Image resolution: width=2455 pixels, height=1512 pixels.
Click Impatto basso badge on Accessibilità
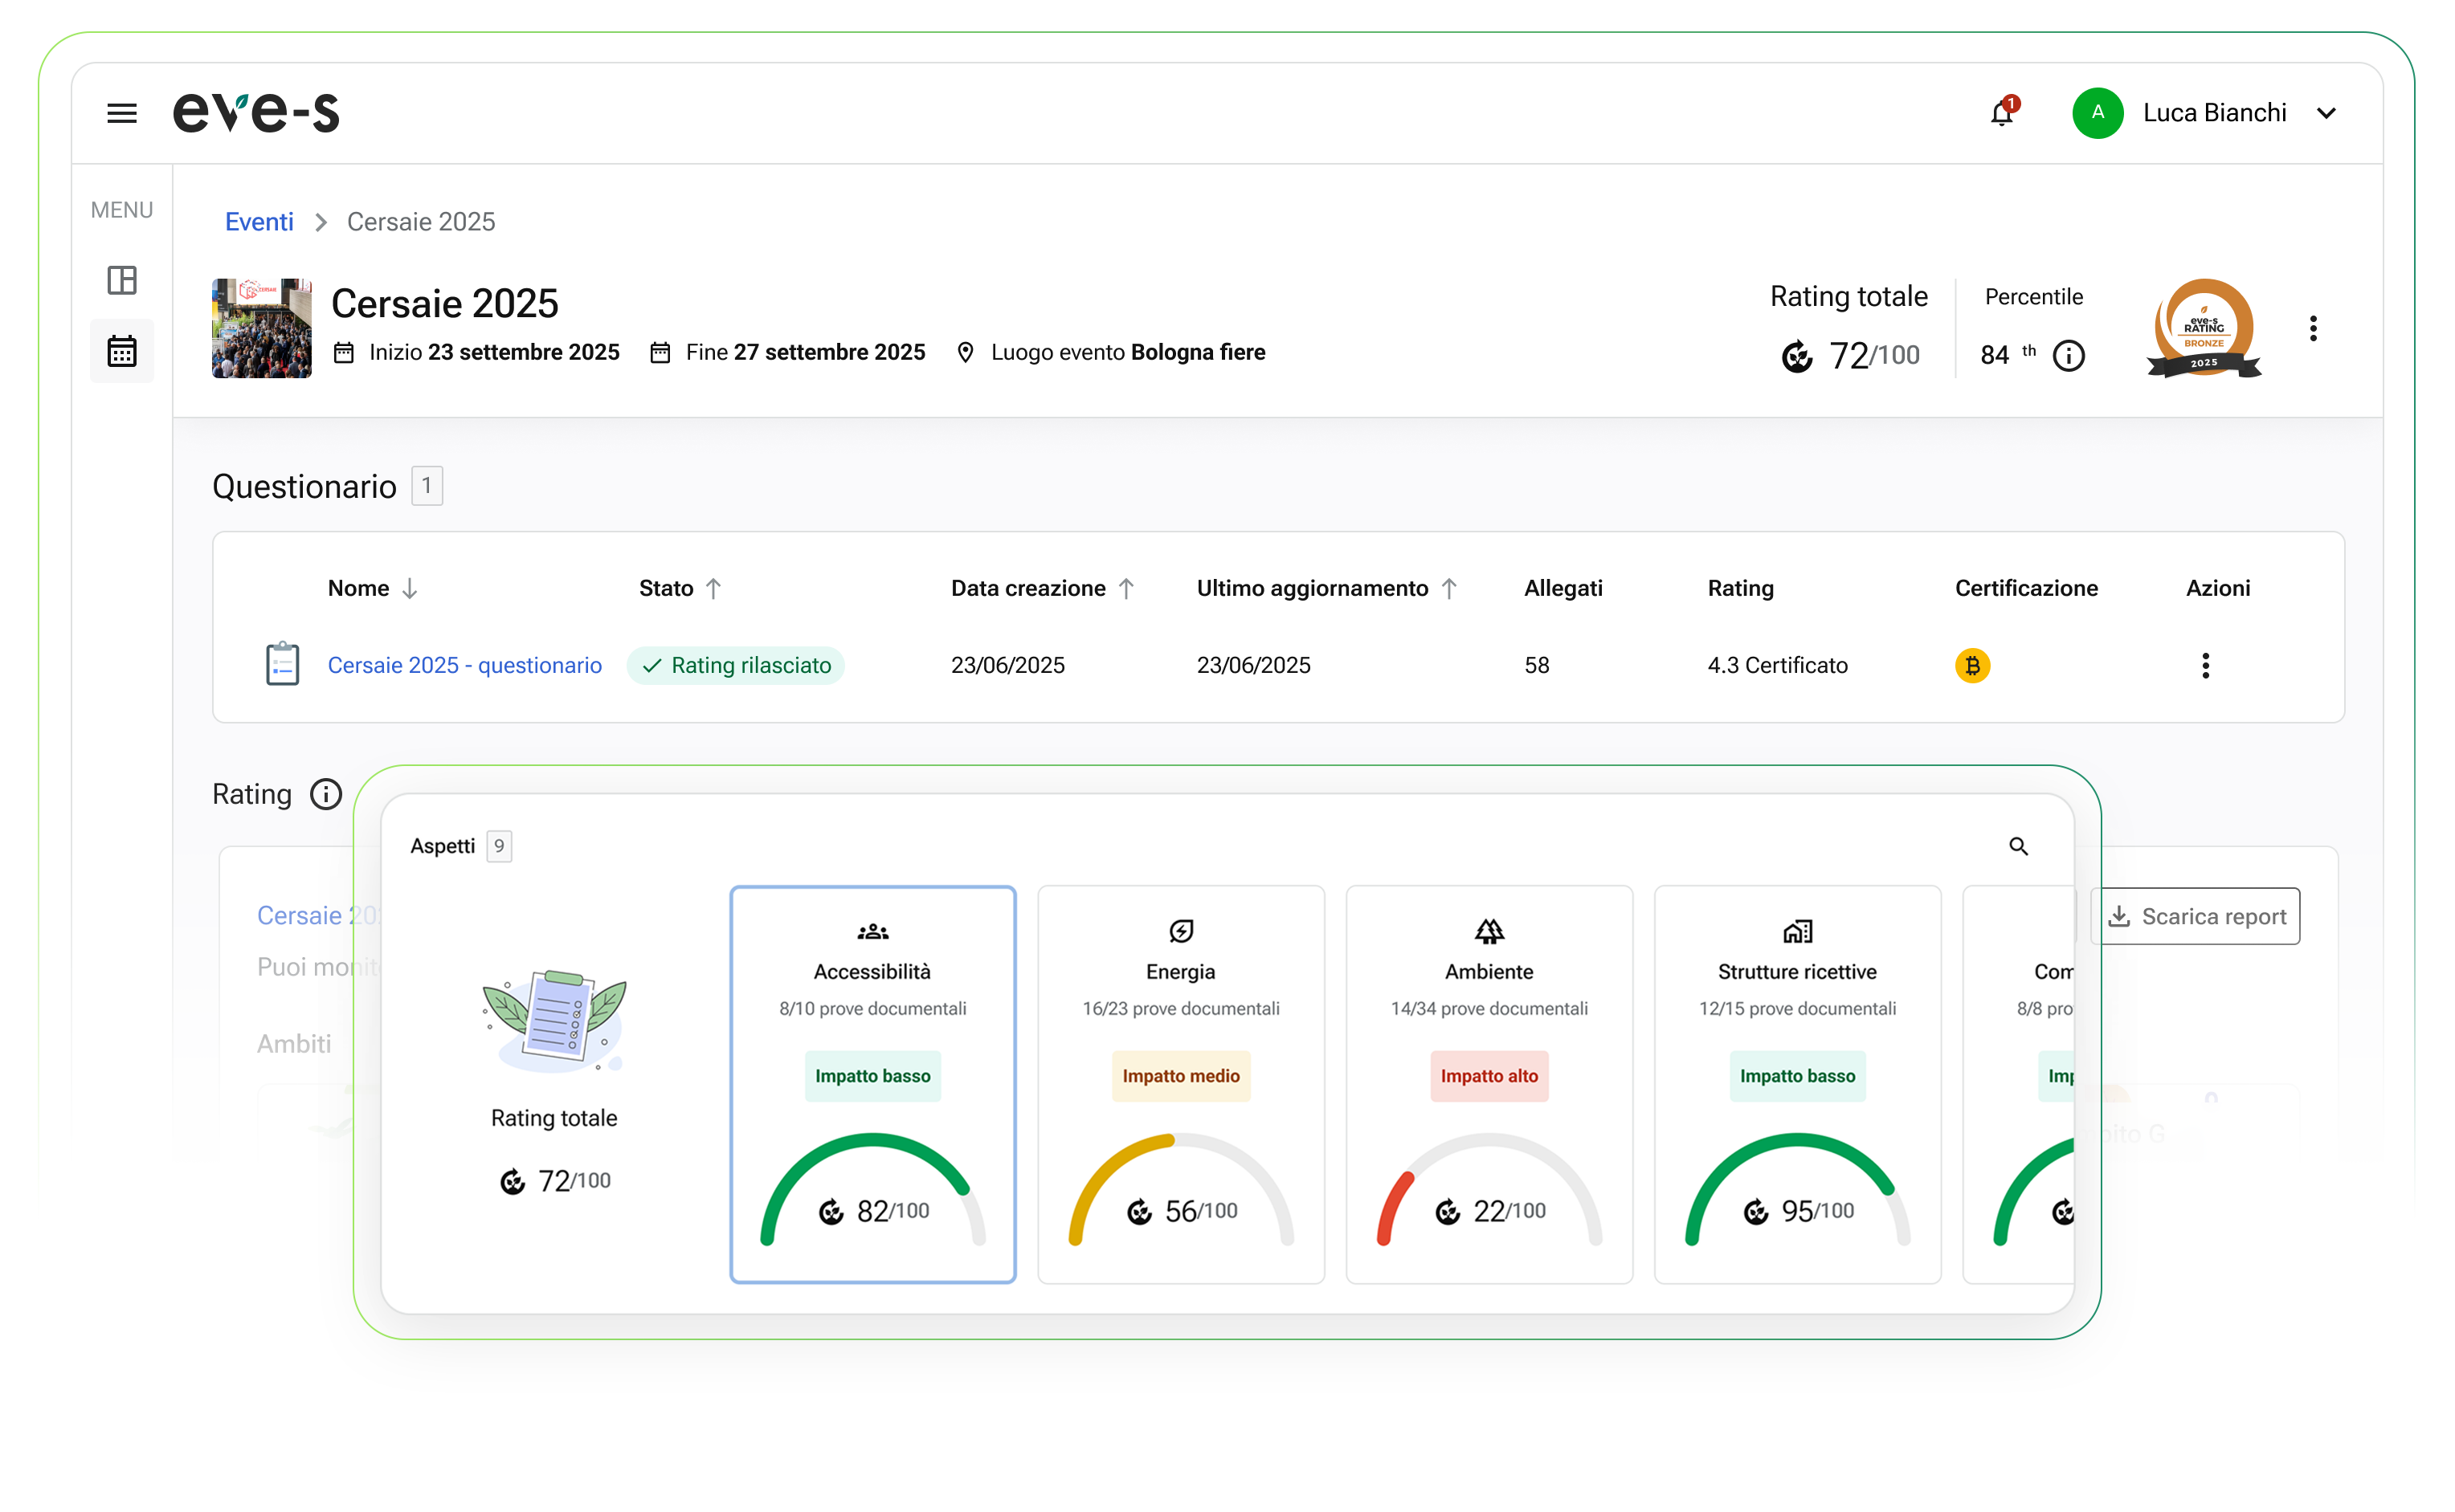click(872, 1076)
